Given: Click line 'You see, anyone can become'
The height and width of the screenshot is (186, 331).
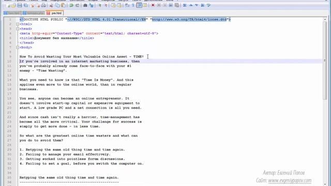Looking at the screenshot, I should click(74, 99).
